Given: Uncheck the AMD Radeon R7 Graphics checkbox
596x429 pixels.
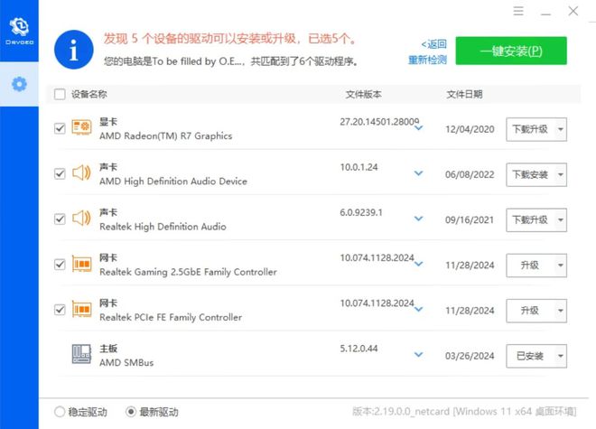Looking at the screenshot, I should 60,128.
